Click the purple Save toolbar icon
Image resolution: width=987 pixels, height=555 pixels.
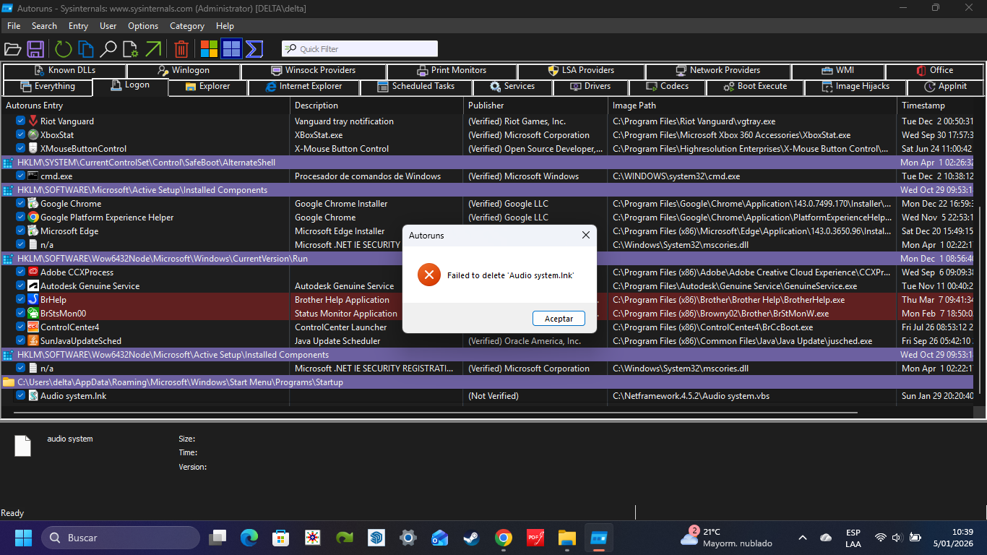click(x=35, y=49)
